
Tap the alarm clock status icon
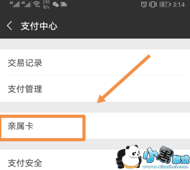pyautogui.click(x=144, y=5)
